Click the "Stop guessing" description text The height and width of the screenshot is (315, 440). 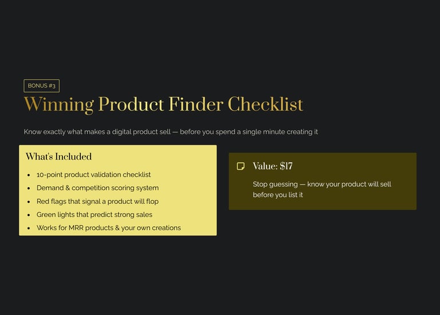coord(321,190)
